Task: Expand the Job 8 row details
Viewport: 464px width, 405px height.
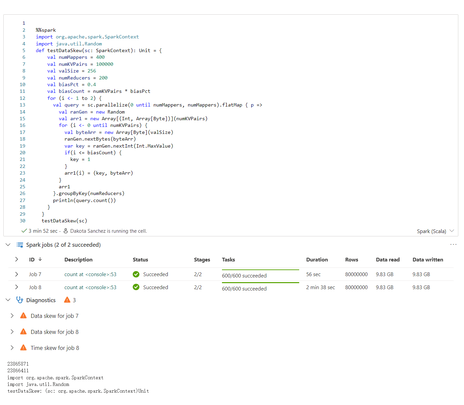Action: click(x=16, y=287)
